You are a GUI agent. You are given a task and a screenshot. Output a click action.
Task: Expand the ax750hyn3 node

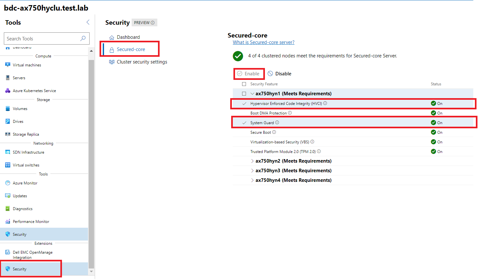tap(252, 171)
